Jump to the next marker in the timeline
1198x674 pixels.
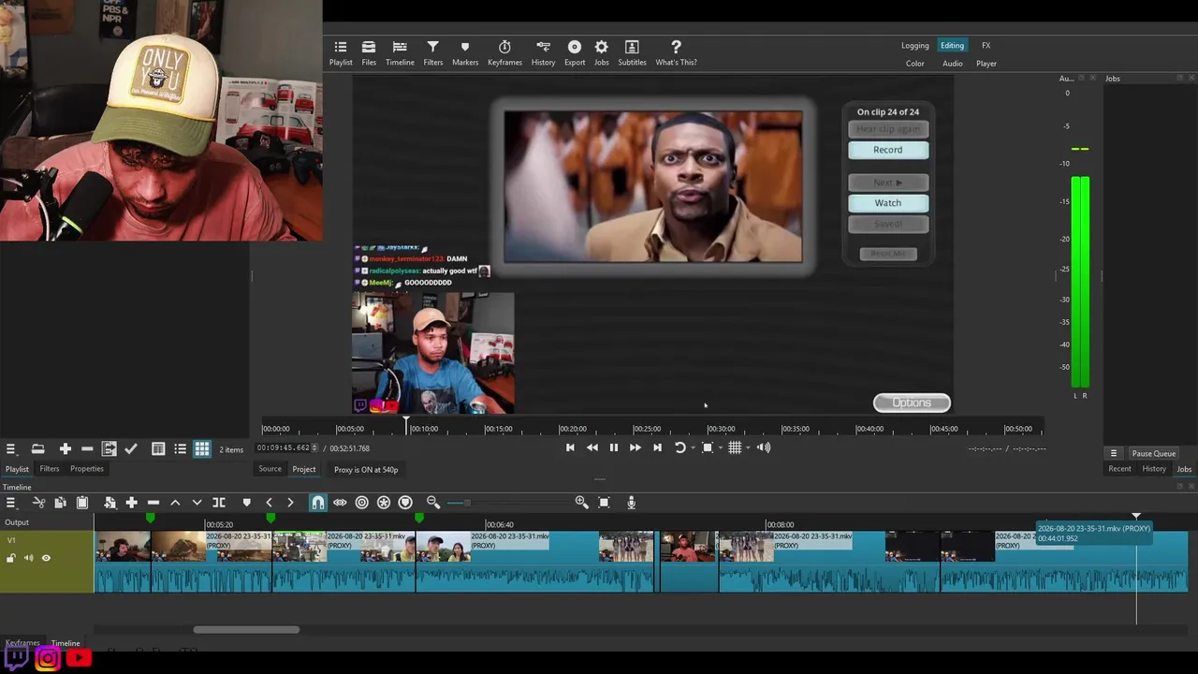290,503
